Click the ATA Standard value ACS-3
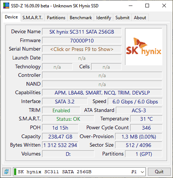Image resolution: width=173 pixels, height=178 pixels. click(x=139, y=110)
